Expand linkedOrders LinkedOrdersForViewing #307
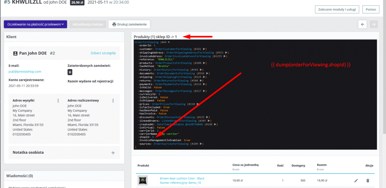Image resolution: width=386 pixels, height=188 pixels. click(x=209, y=121)
